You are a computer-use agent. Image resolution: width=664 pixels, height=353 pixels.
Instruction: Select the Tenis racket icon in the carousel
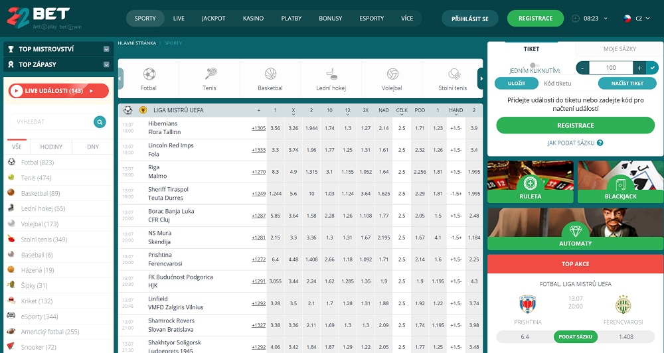point(210,74)
